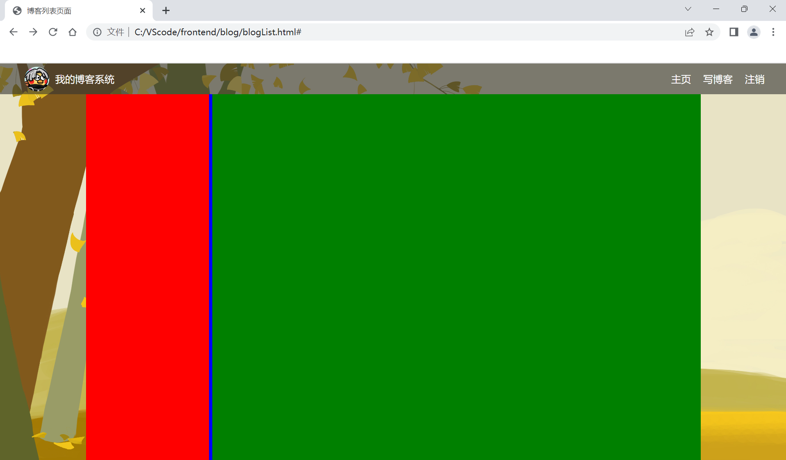Share this page icon

click(x=690, y=32)
